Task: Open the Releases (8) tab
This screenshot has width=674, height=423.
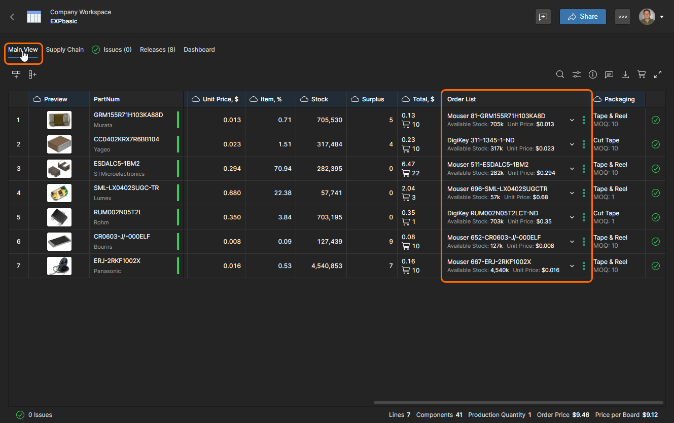Action: (157, 50)
